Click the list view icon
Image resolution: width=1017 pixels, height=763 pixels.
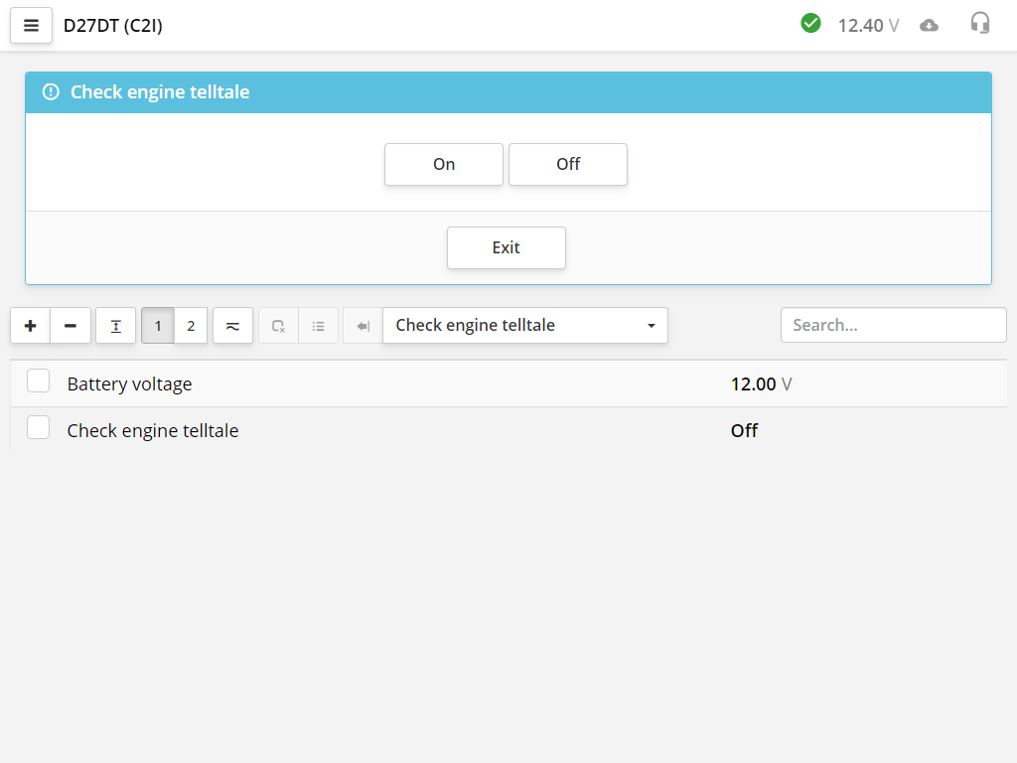[x=319, y=326]
